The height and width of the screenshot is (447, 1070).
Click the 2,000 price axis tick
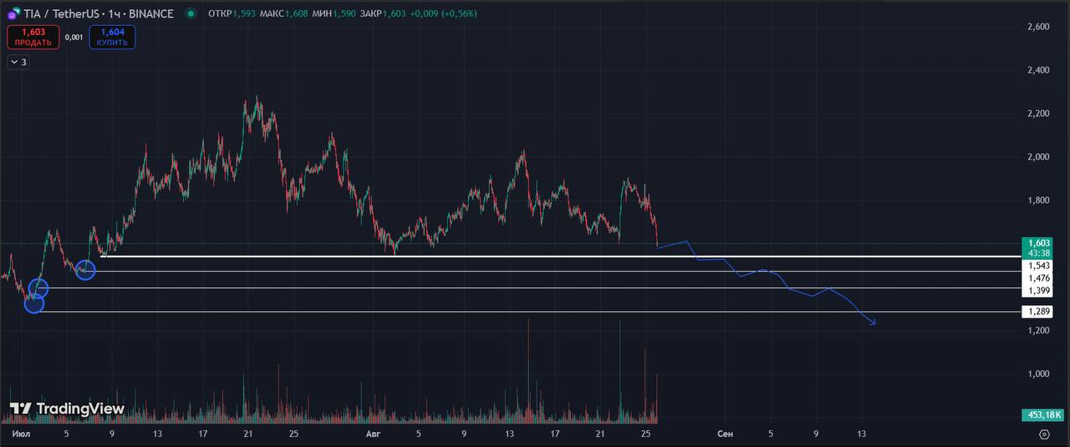click(1038, 157)
